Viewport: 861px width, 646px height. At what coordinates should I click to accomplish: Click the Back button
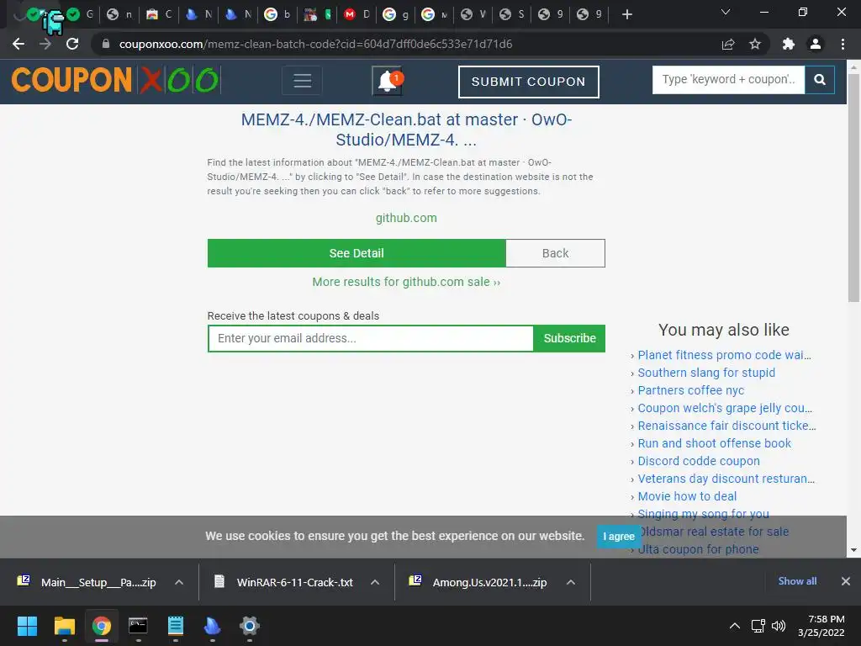pyautogui.click(x=555, y=253)
